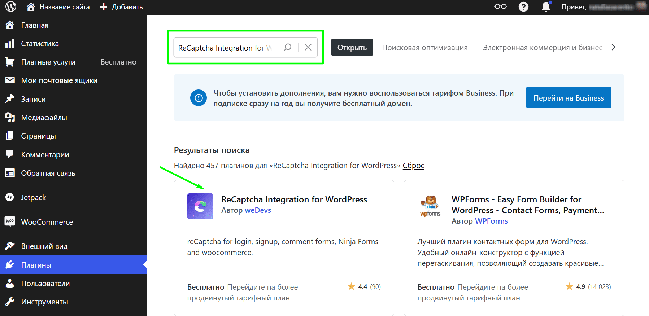Click the home icon beside site name

[x=31, y=6]
